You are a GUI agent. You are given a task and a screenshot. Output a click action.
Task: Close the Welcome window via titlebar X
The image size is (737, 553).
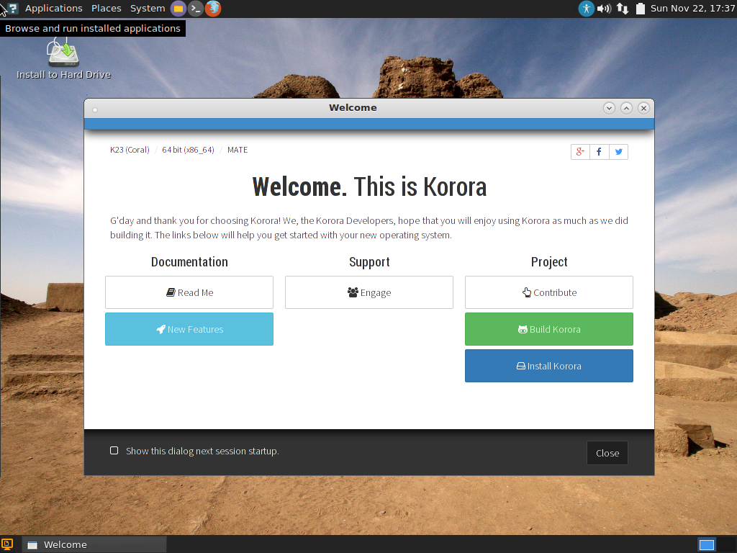[x=644, y=108]
